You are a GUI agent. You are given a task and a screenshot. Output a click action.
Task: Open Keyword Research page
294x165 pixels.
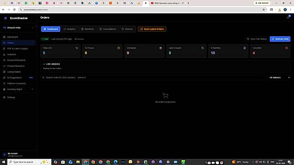[x=18, y=60]
